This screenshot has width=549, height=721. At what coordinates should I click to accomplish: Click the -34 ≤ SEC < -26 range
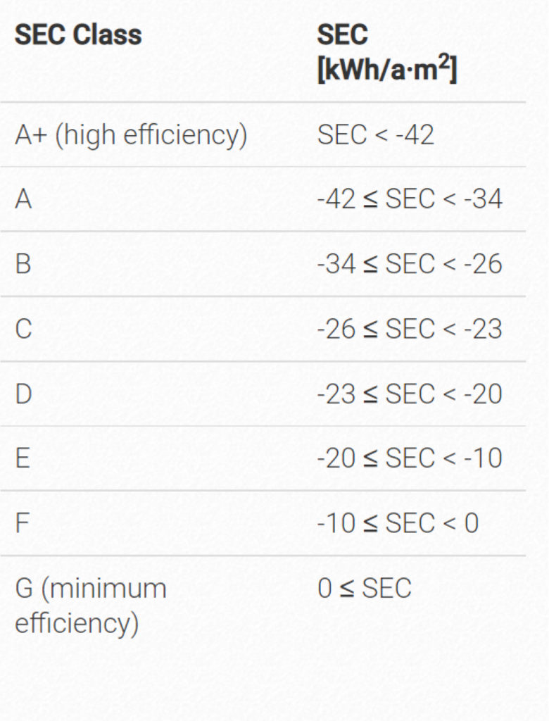(x=410, y=264)
